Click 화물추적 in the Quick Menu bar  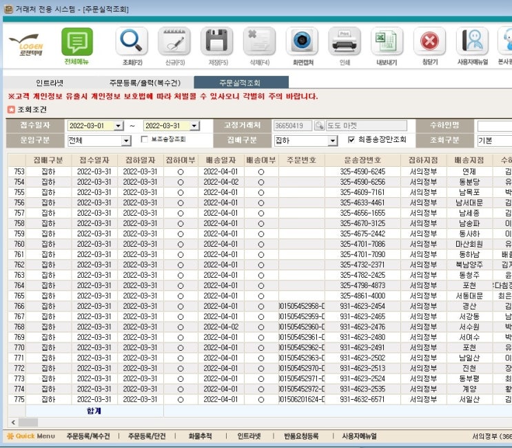(x=201, y=436)
